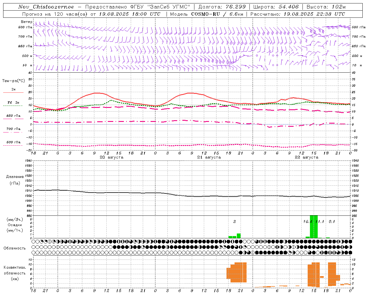This screenshot has height=293, width=367.
Task: Click the '10.4' precipitation amount value
Action: coord(308,222)
